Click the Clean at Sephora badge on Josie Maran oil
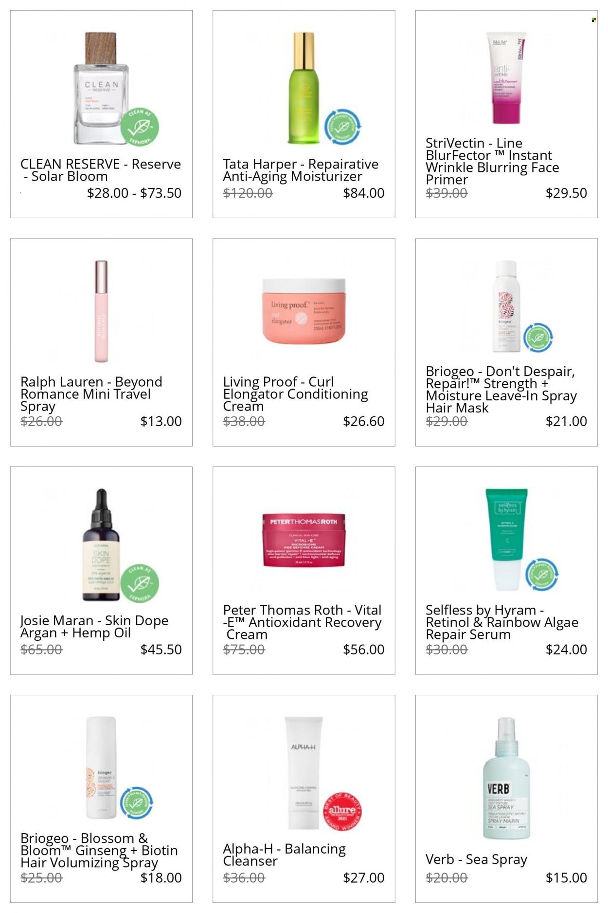Image resolution: width=608 pixels, height=913 pixels. (140, 583)
